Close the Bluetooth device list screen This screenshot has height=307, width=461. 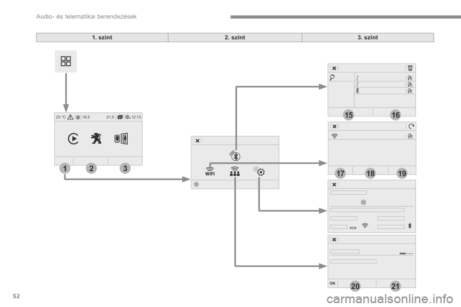(334, 68)
